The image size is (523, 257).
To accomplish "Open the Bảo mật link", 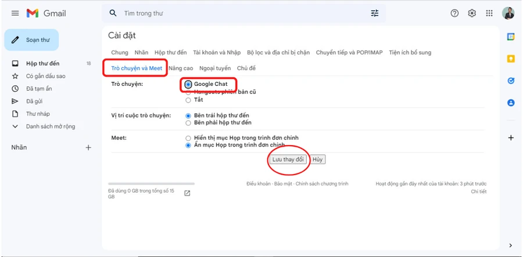I will (x=283, y=184).
